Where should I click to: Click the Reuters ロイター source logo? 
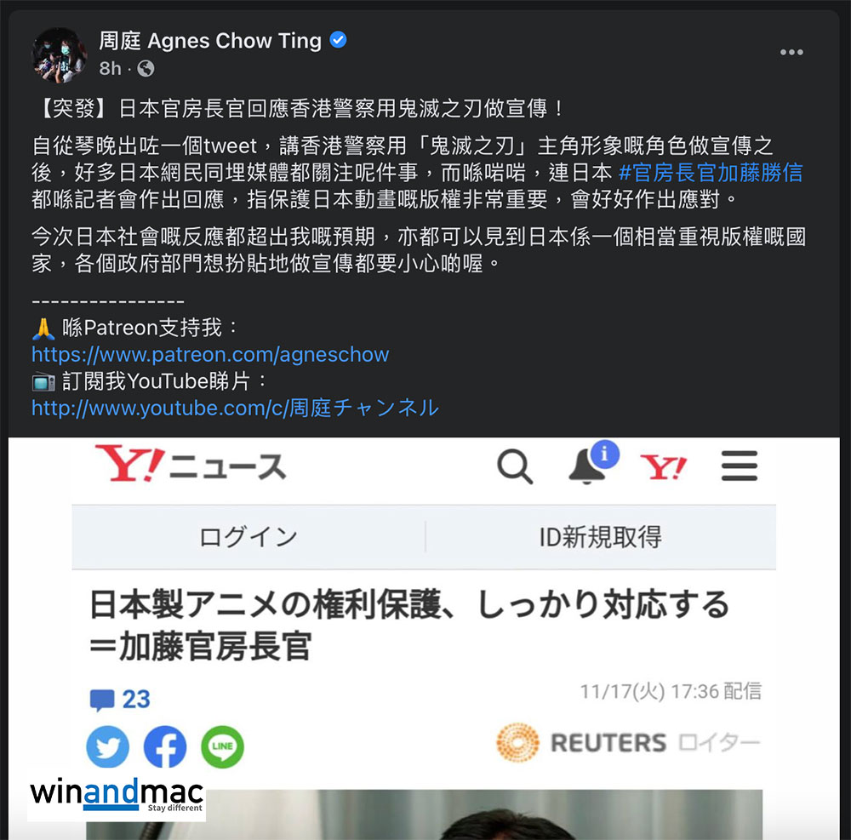[x=629, y=742]
